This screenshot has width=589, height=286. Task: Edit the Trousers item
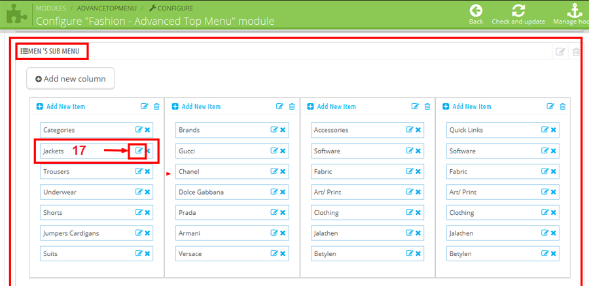pos(139,171)
